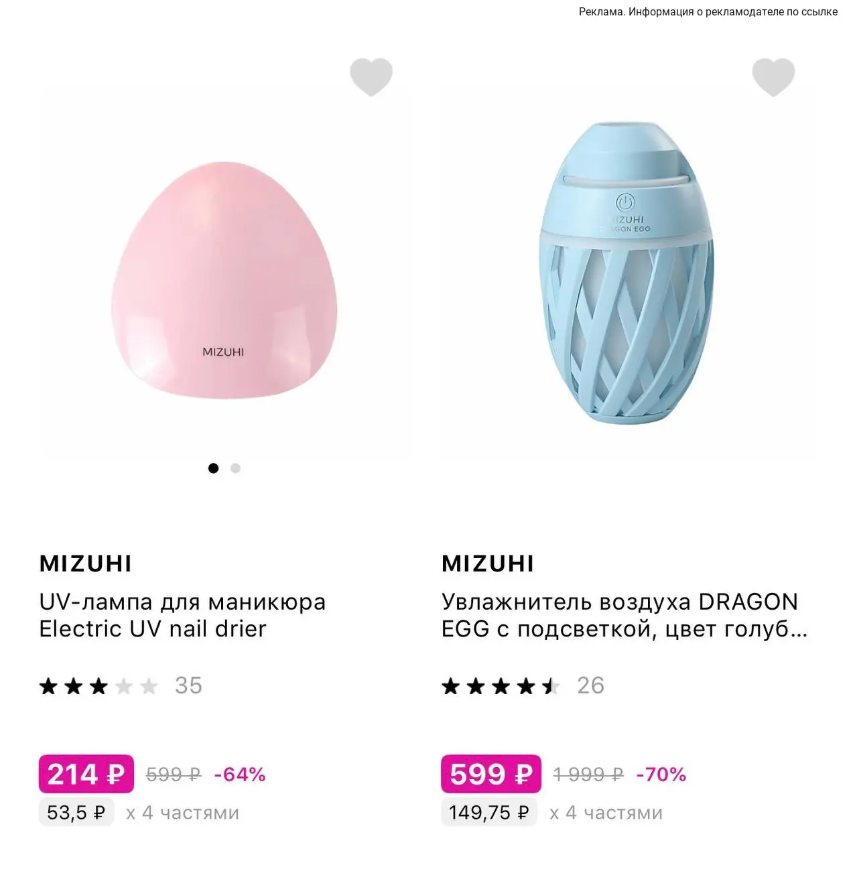This screenshot has width=851, height=881.
Task: Open the pink MIZUHI UV lamp image
Action: [224, 280]
